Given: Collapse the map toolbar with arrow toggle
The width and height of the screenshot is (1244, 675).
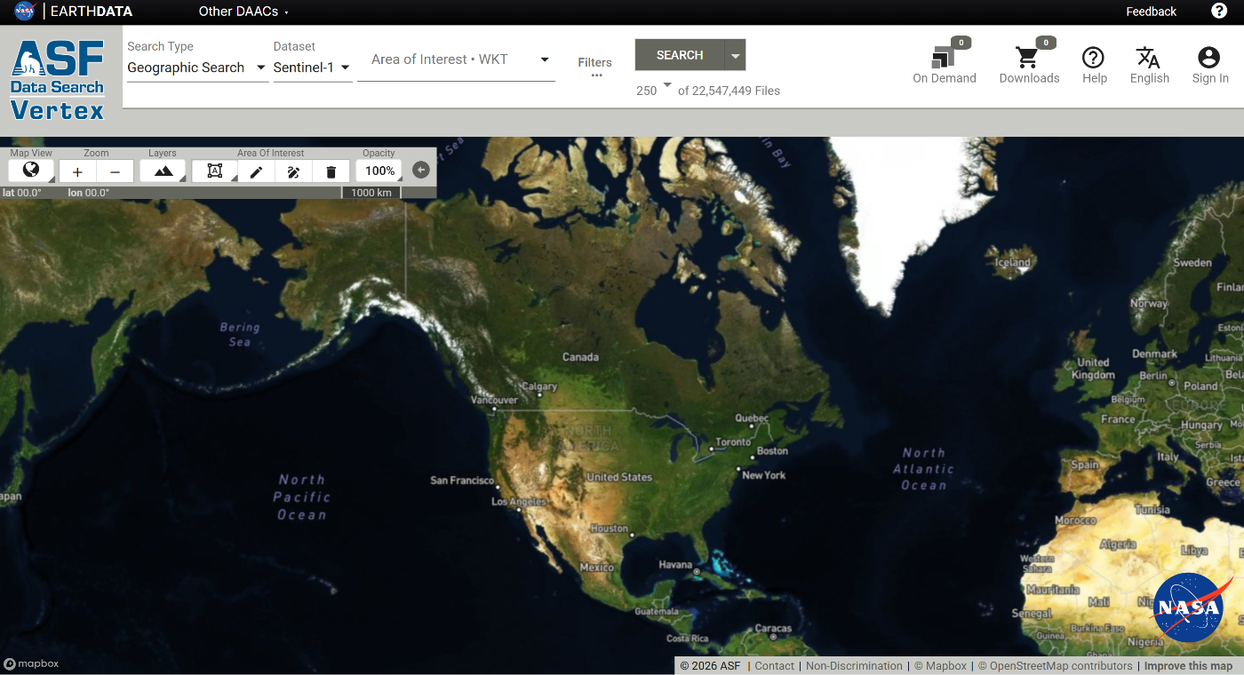Looking at the screenshot, I should (x=420, y=170).
